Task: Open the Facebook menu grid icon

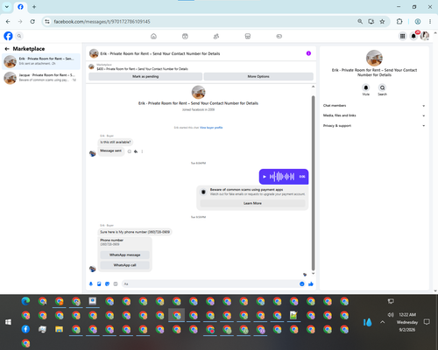Action: coord(402,36)
